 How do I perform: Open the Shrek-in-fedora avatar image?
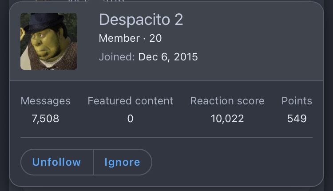[49, 41]
